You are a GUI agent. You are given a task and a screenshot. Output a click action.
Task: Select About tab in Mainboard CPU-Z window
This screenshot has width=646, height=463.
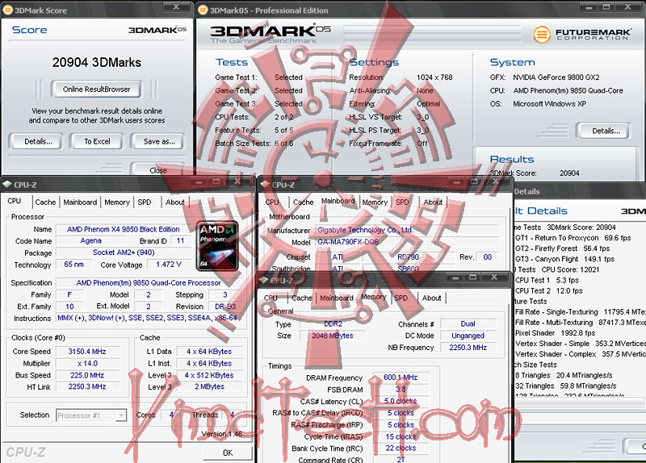coord(433,202)
